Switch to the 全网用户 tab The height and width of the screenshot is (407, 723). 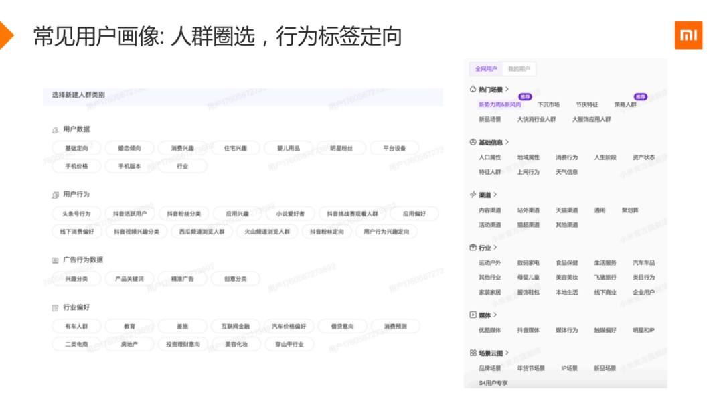click(x=486, y=69)
